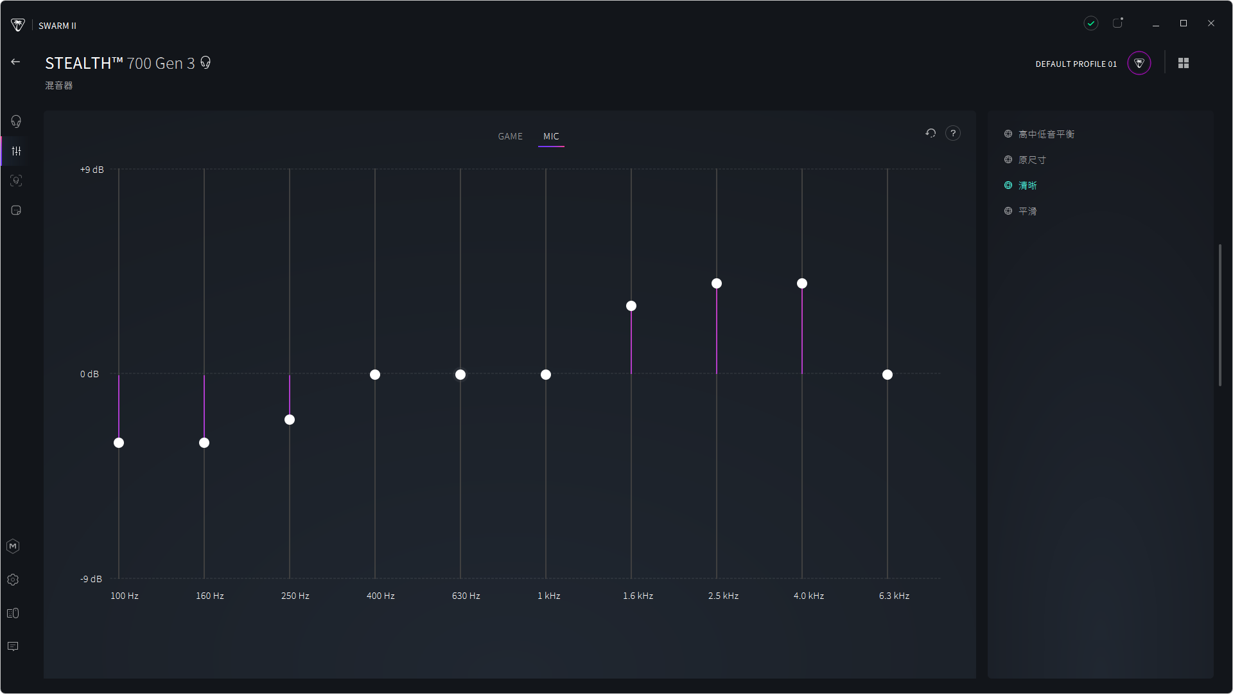Image resolution: width=1233 pixels, height=694 pixels.
Task: Click the preset list vertical scrollbar
Action: [x=1220, y=315]
